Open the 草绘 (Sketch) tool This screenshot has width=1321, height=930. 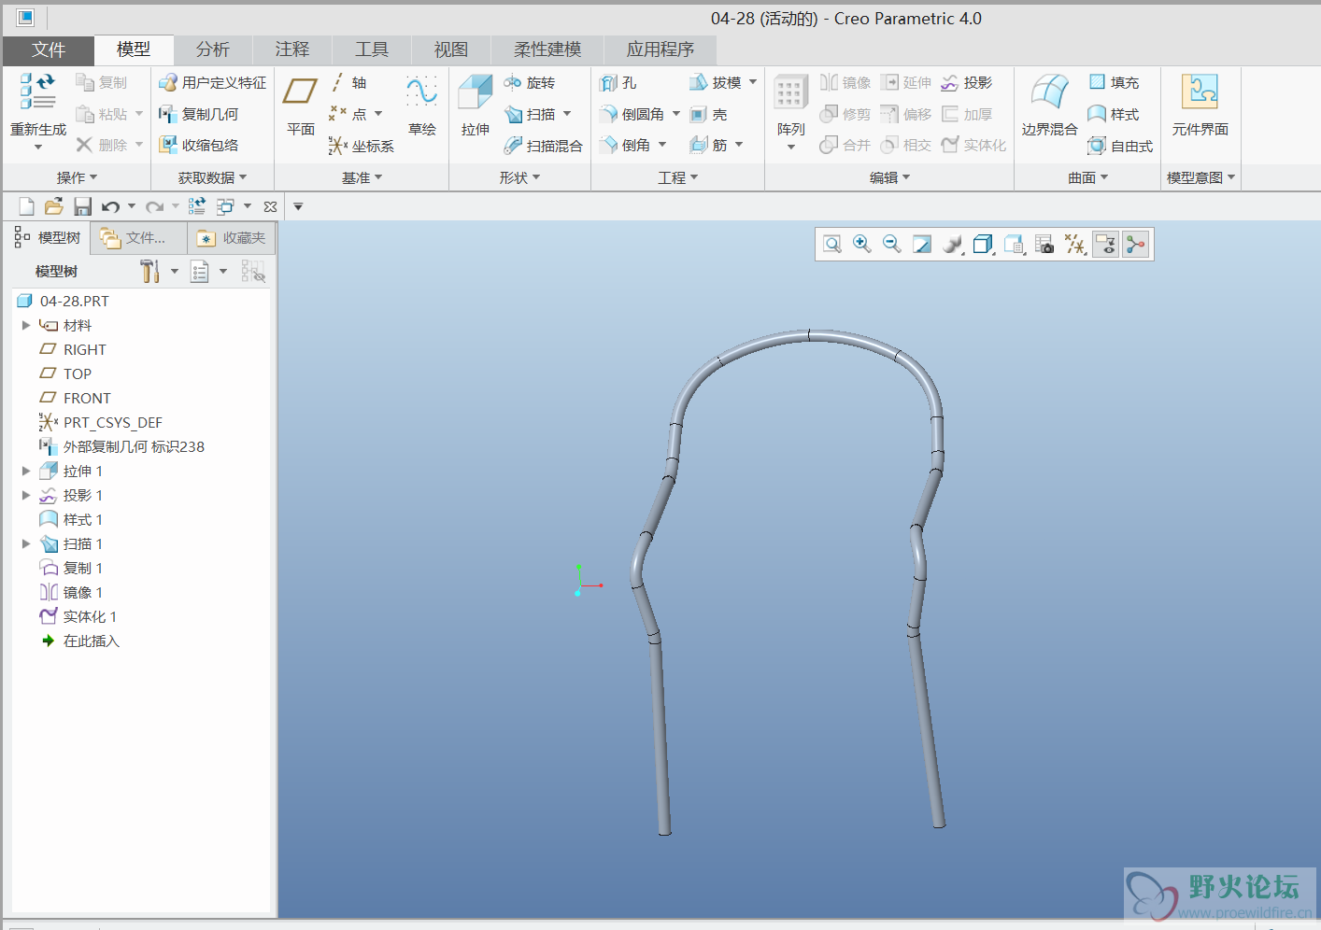(x=422, y=105)
